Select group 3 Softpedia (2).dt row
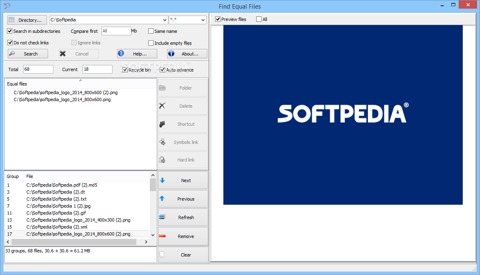This screenshot has width=480, height=275. [x=77, y=192]
